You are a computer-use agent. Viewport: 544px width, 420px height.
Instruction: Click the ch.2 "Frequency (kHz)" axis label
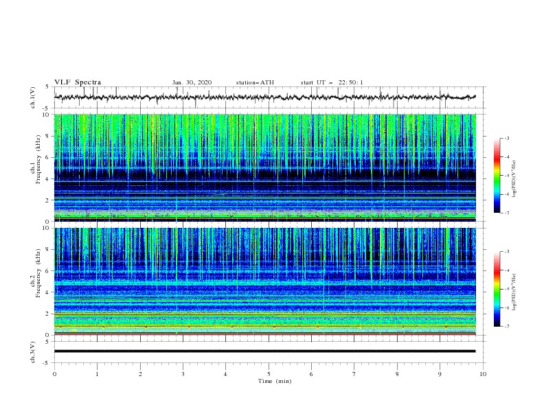[38, 272]
